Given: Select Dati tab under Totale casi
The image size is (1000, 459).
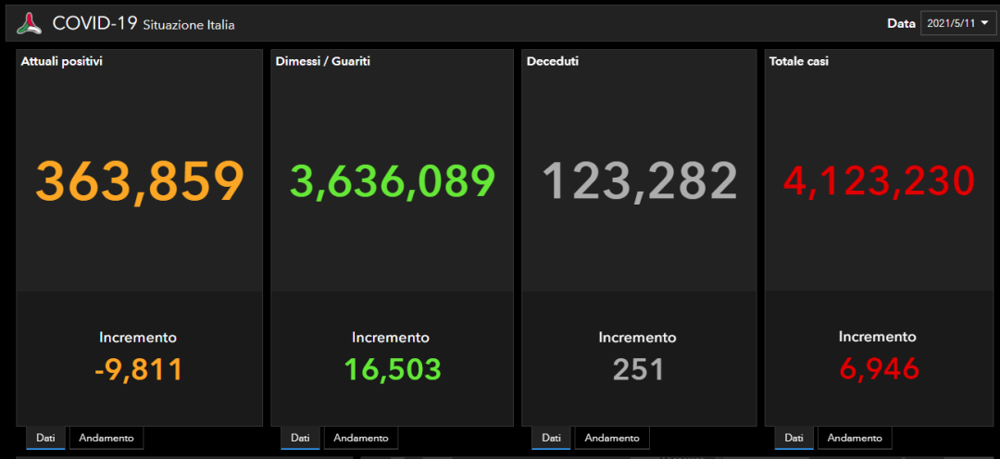Looking at the screenshot, I should (x=794, y=438).
